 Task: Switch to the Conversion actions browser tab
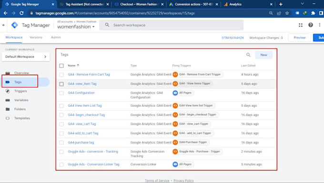pos(193,4)
